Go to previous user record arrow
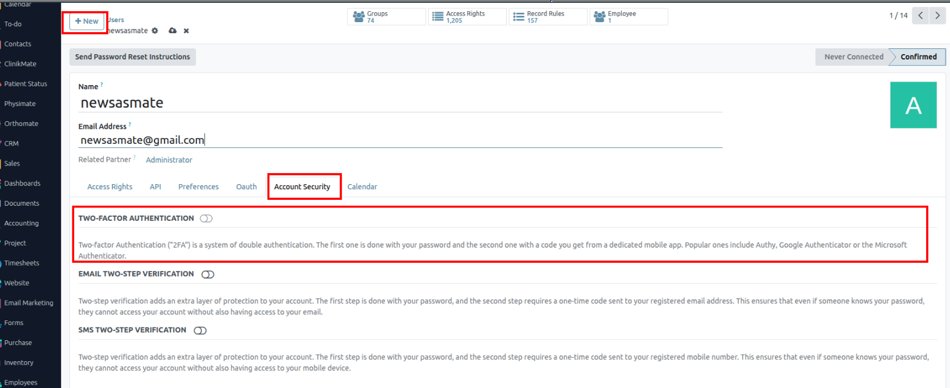Screen dimensions: 950x388 click(x=920, y=16)
